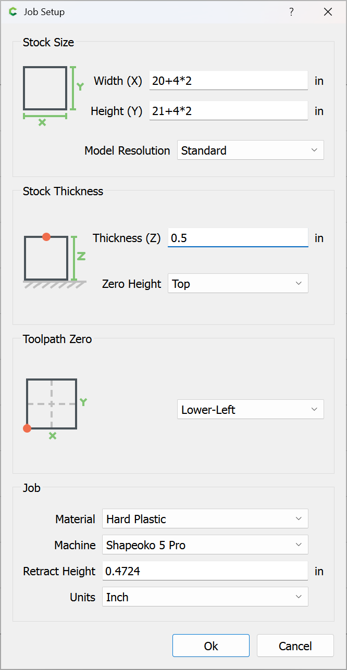
Task: Open the Units dropdown
Action: pyautogui.click(x=205, y=597)
